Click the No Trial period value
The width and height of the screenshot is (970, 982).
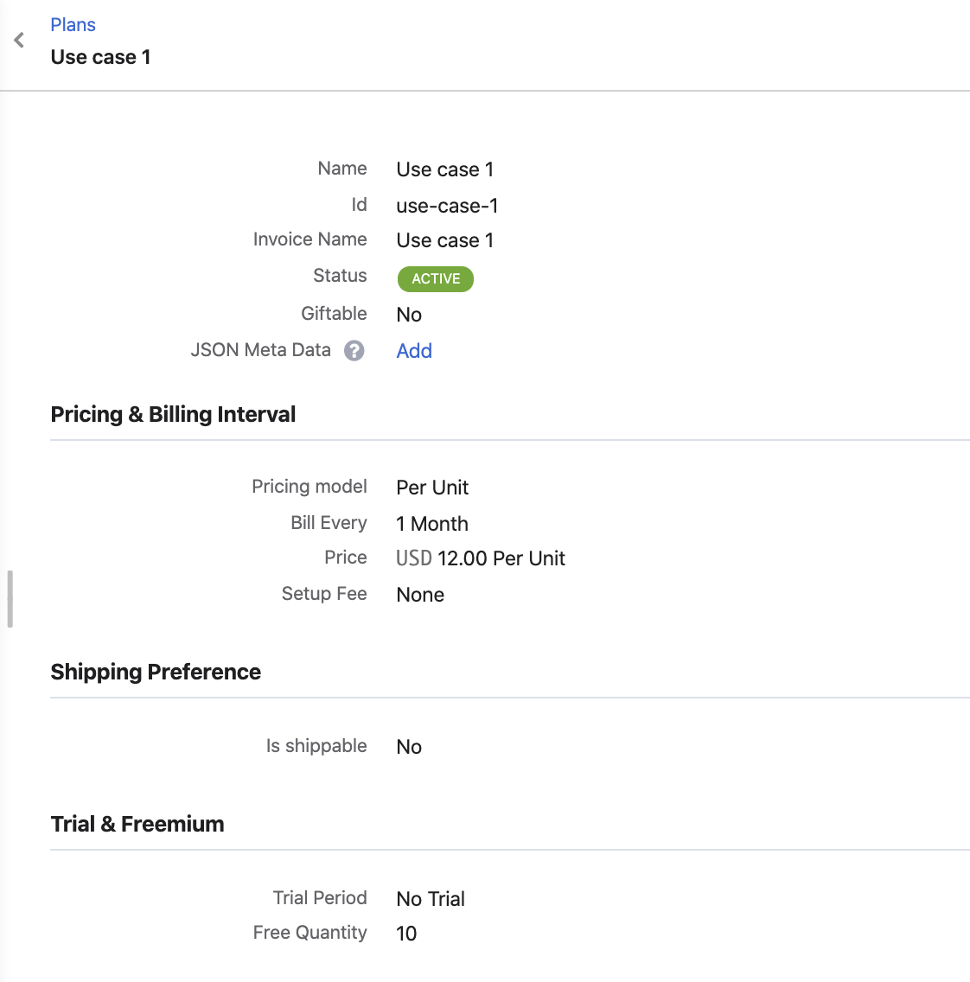coord(431,899)
